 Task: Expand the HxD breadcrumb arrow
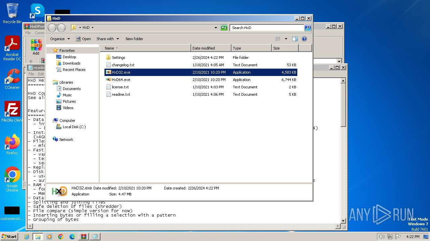(x=92, y=28)
